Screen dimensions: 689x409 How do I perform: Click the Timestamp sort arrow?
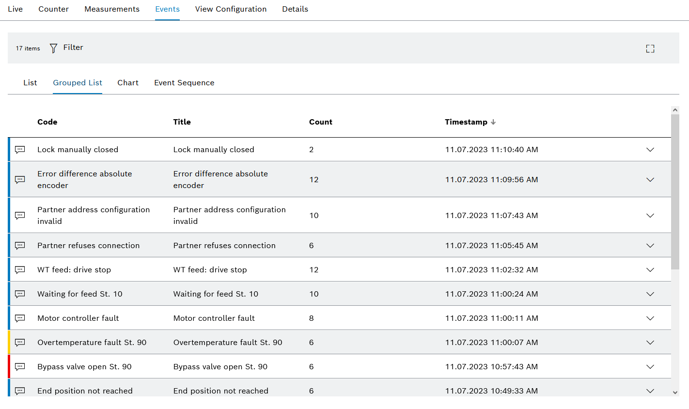pyautogui.click(x=493, y=122)
